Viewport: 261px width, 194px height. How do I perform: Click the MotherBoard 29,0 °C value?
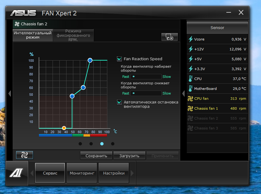(239, 89)
